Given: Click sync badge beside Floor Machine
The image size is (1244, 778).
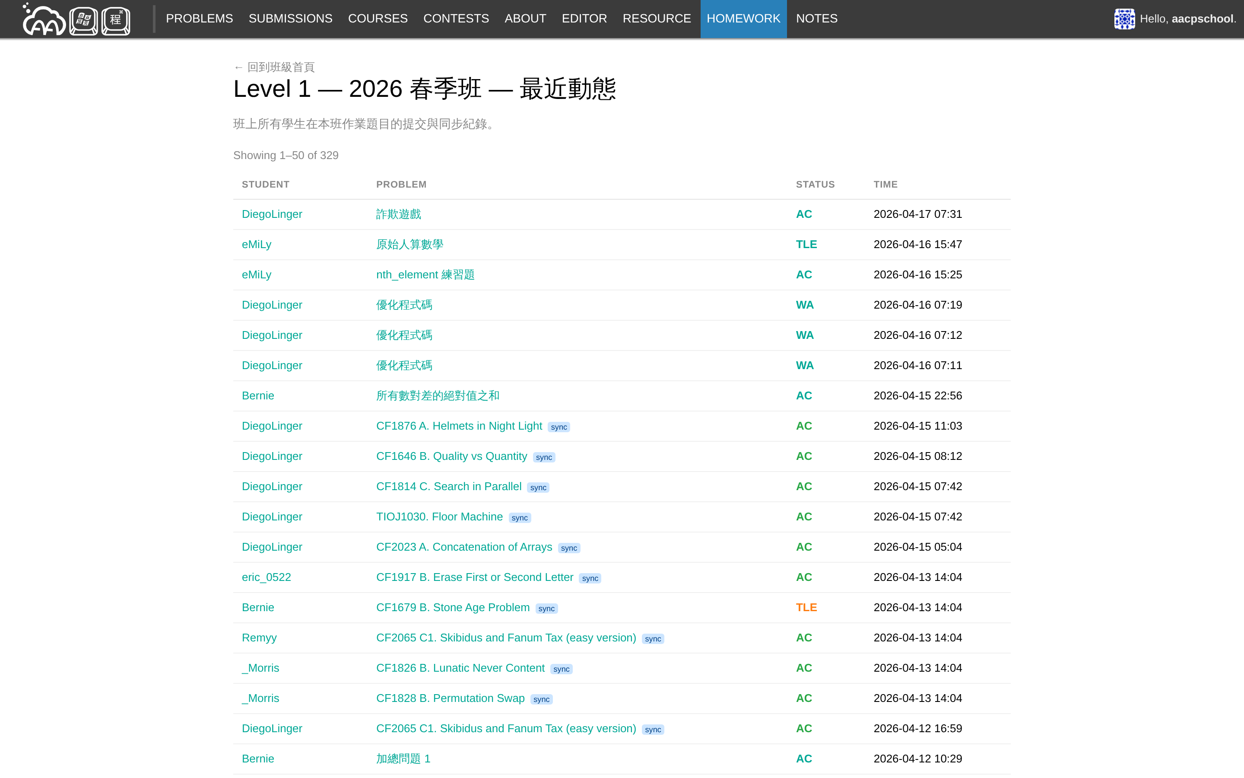Looking at the screenshot, I should coord(520,518).
